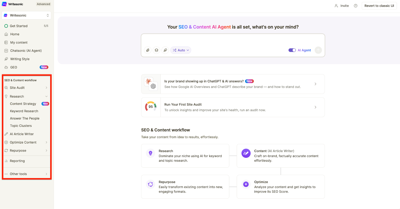This screenshot has height=209, width=400.
Task: Open the Repurpose workflow card
Action: [185, 187]
